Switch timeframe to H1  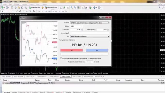tap(53, 11)
